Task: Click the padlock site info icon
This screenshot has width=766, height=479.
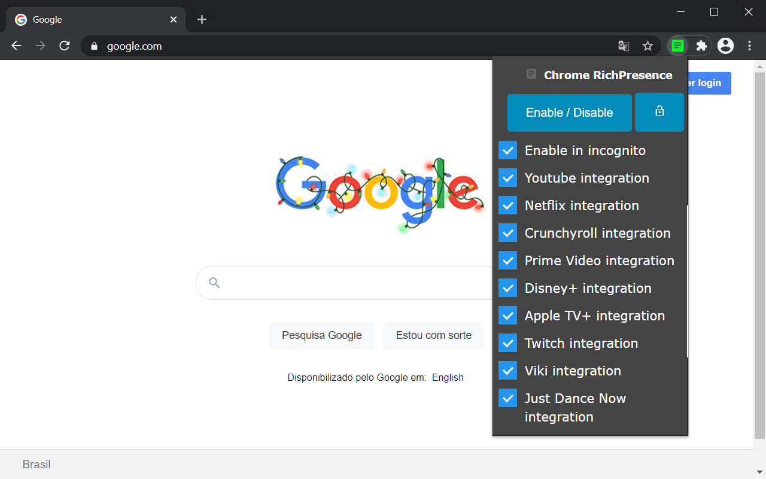Action: [x=93, y=46]
